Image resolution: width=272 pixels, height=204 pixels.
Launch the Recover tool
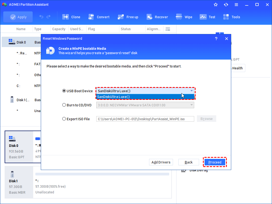tap(149, 17)
